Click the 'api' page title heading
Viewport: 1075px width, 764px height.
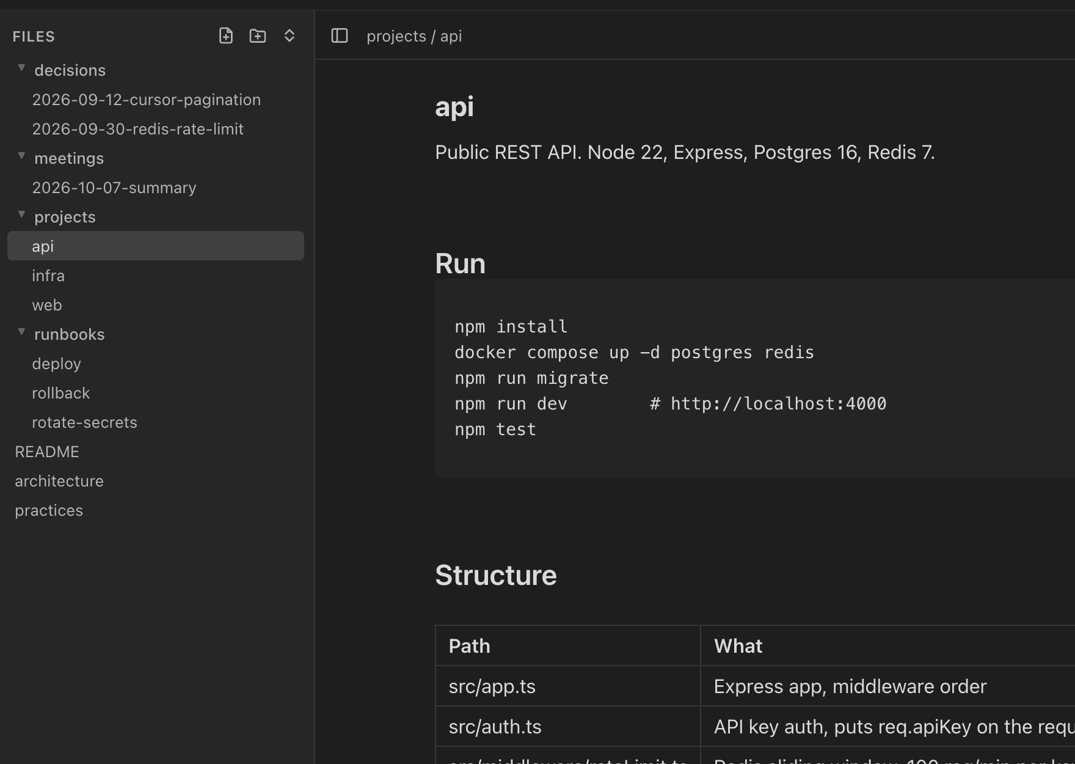[454, 107]
